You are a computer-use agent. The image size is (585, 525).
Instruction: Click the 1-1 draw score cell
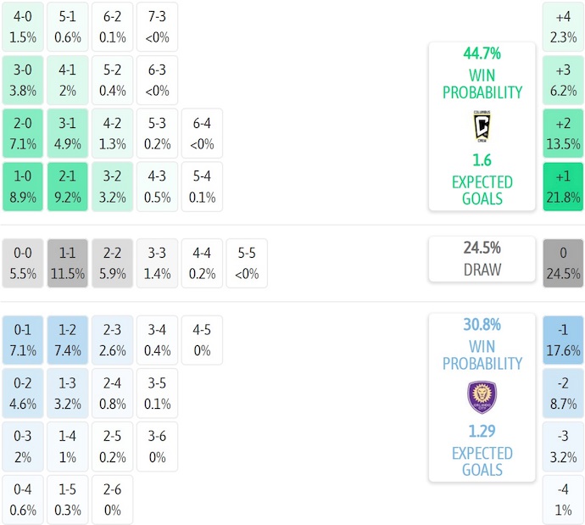(68, 263)
